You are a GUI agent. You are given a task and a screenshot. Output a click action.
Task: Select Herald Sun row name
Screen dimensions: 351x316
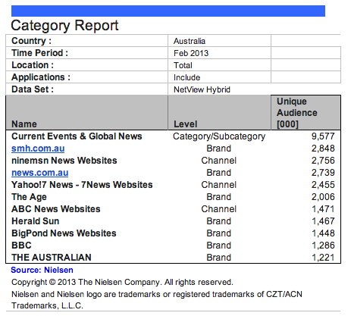click(x=36, y=221)
